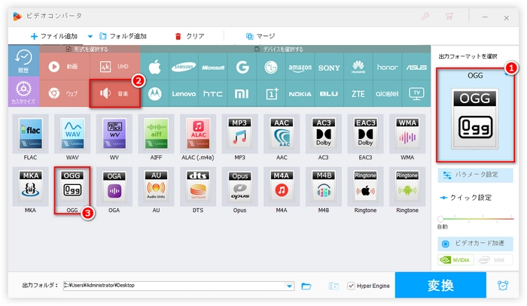Open the Google device category
The height and width of the screenshot is (306, 527).
point(242,67)
